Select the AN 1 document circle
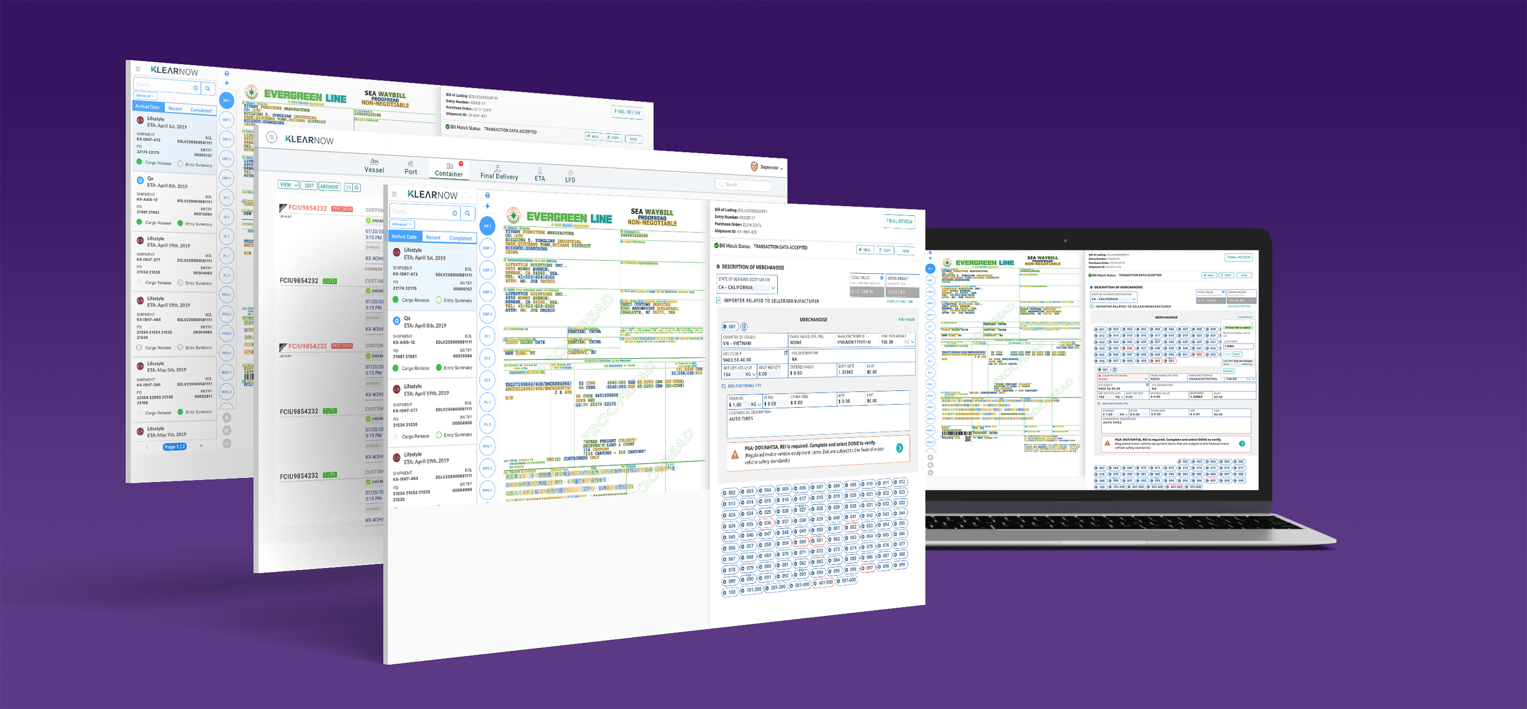Screen dimensions: 1527x709 pos(487,226)
